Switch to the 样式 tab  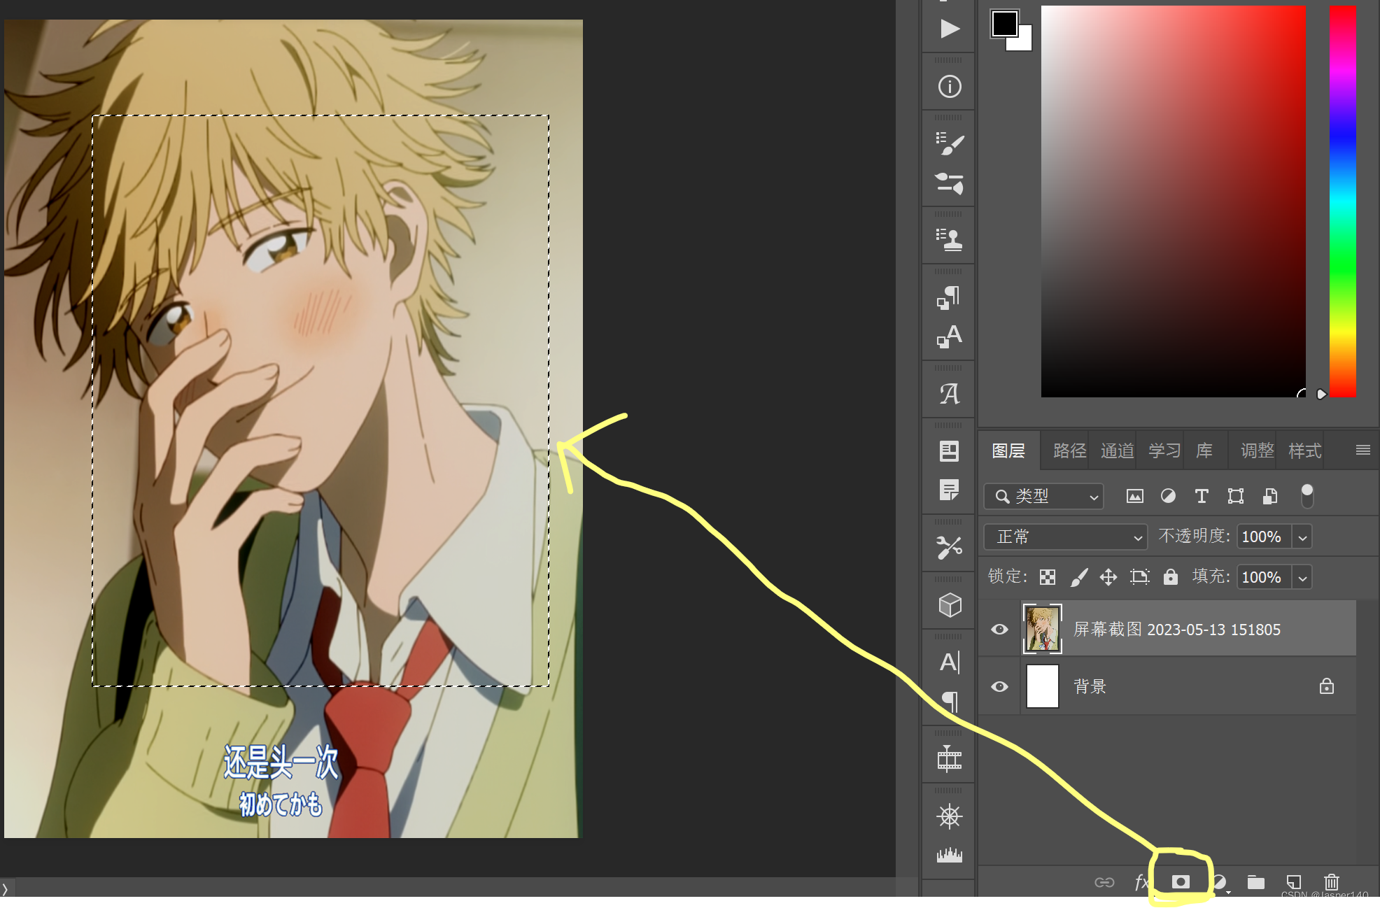(x=1304, y=451)
